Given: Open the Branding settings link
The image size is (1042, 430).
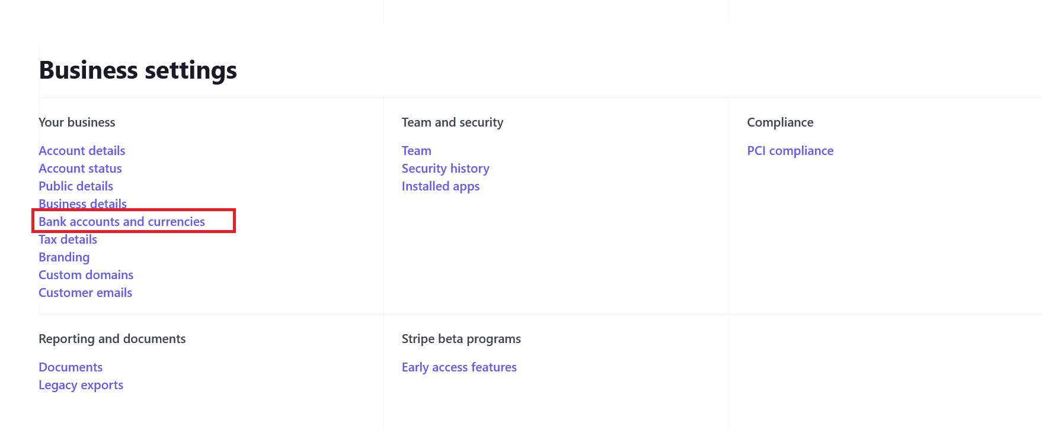Looking at the screenshot, I should (64, 257).
